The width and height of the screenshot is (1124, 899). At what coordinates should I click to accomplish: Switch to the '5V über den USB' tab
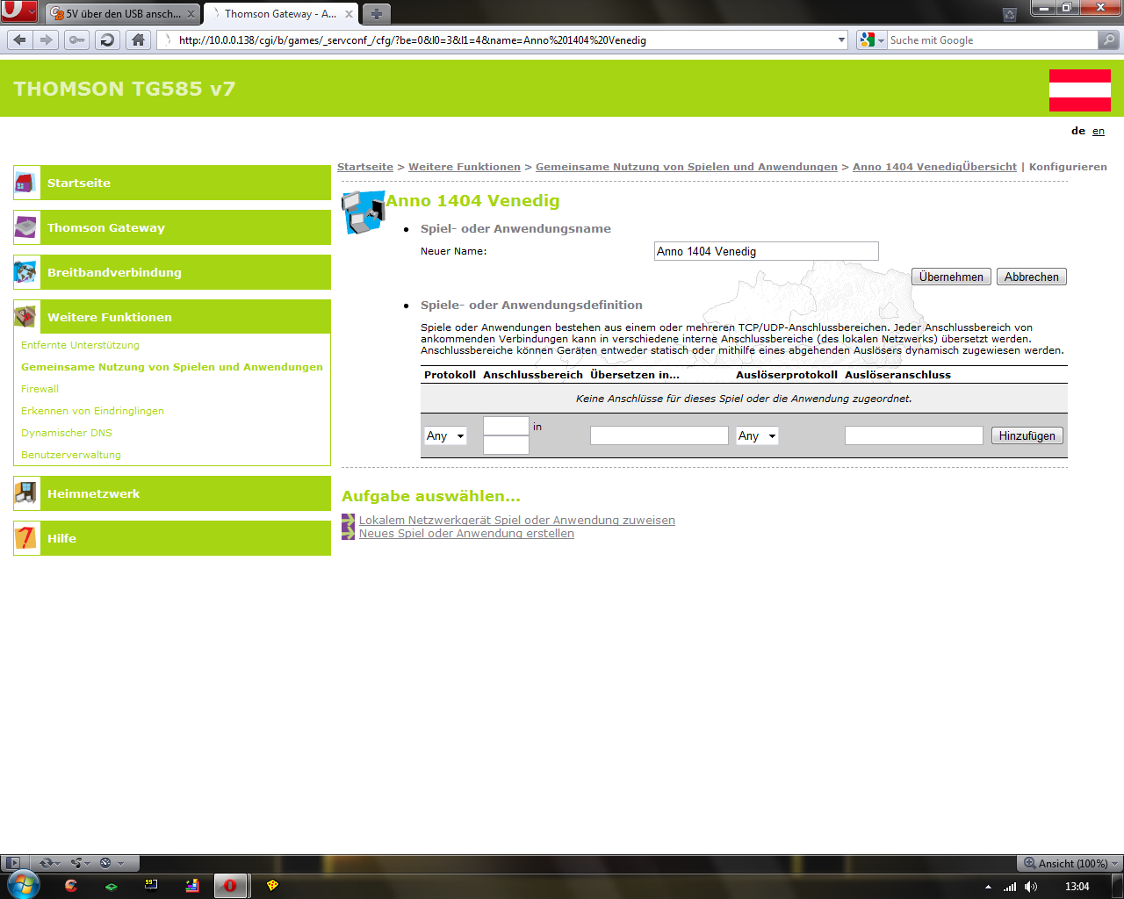pos(122,14)
